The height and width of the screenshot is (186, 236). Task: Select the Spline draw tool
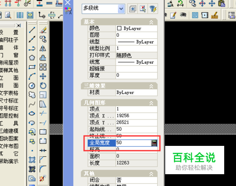click(32, 104)
